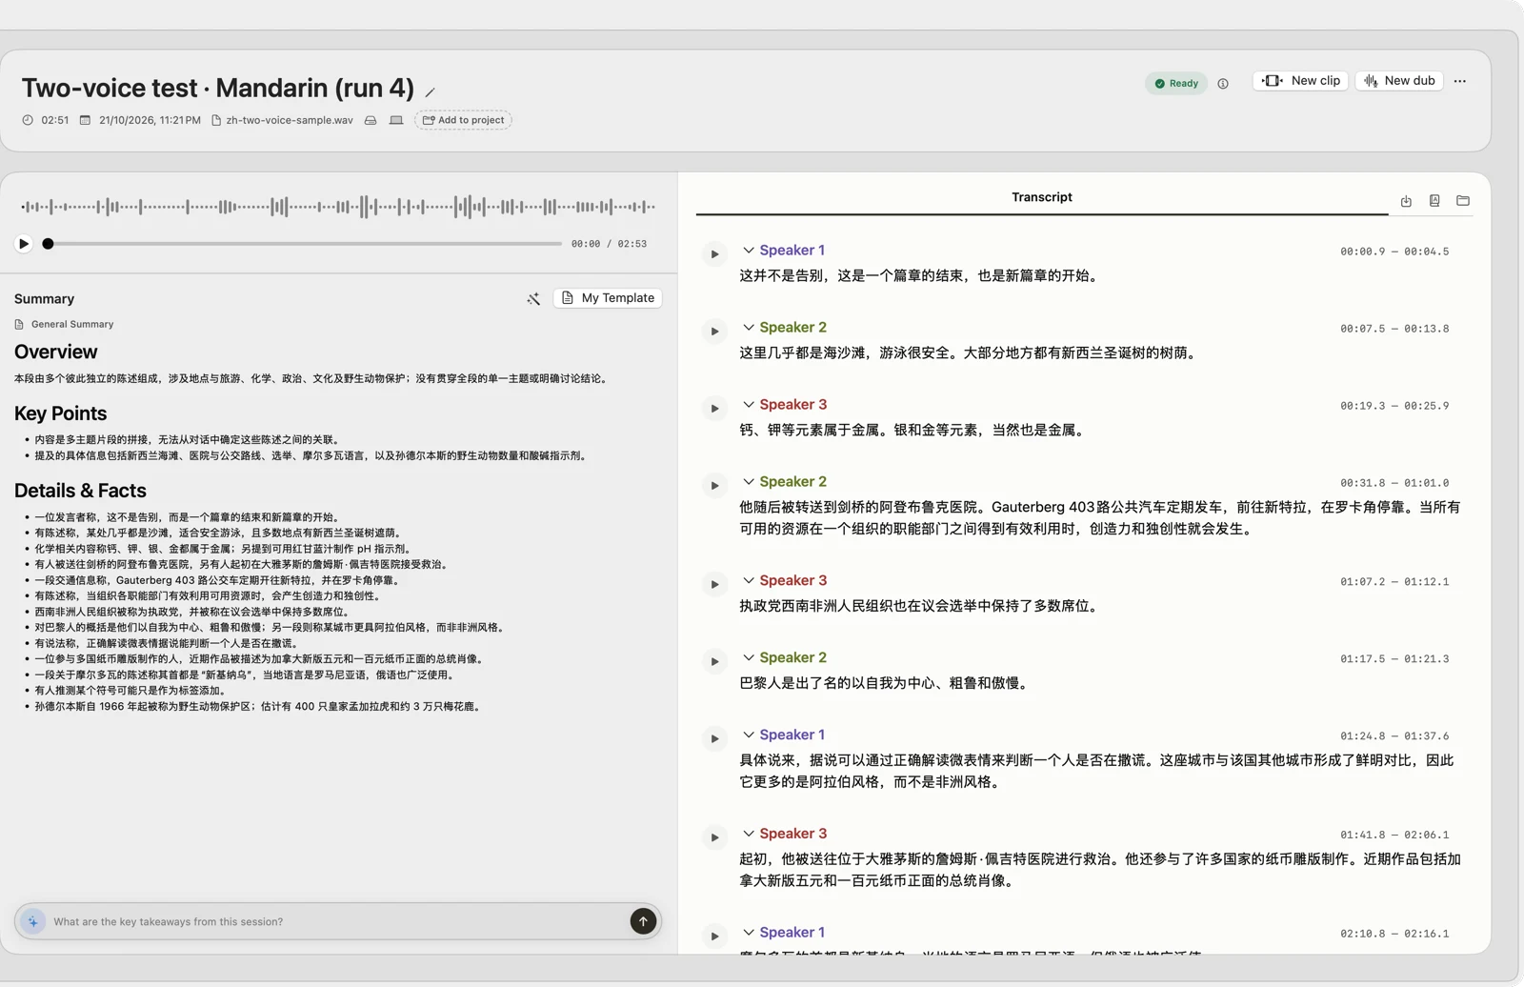Open the info icon beside Ready

click(1223, 84)
